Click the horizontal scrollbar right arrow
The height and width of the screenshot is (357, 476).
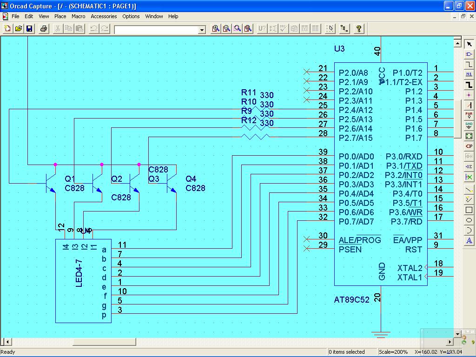point(450,342)
